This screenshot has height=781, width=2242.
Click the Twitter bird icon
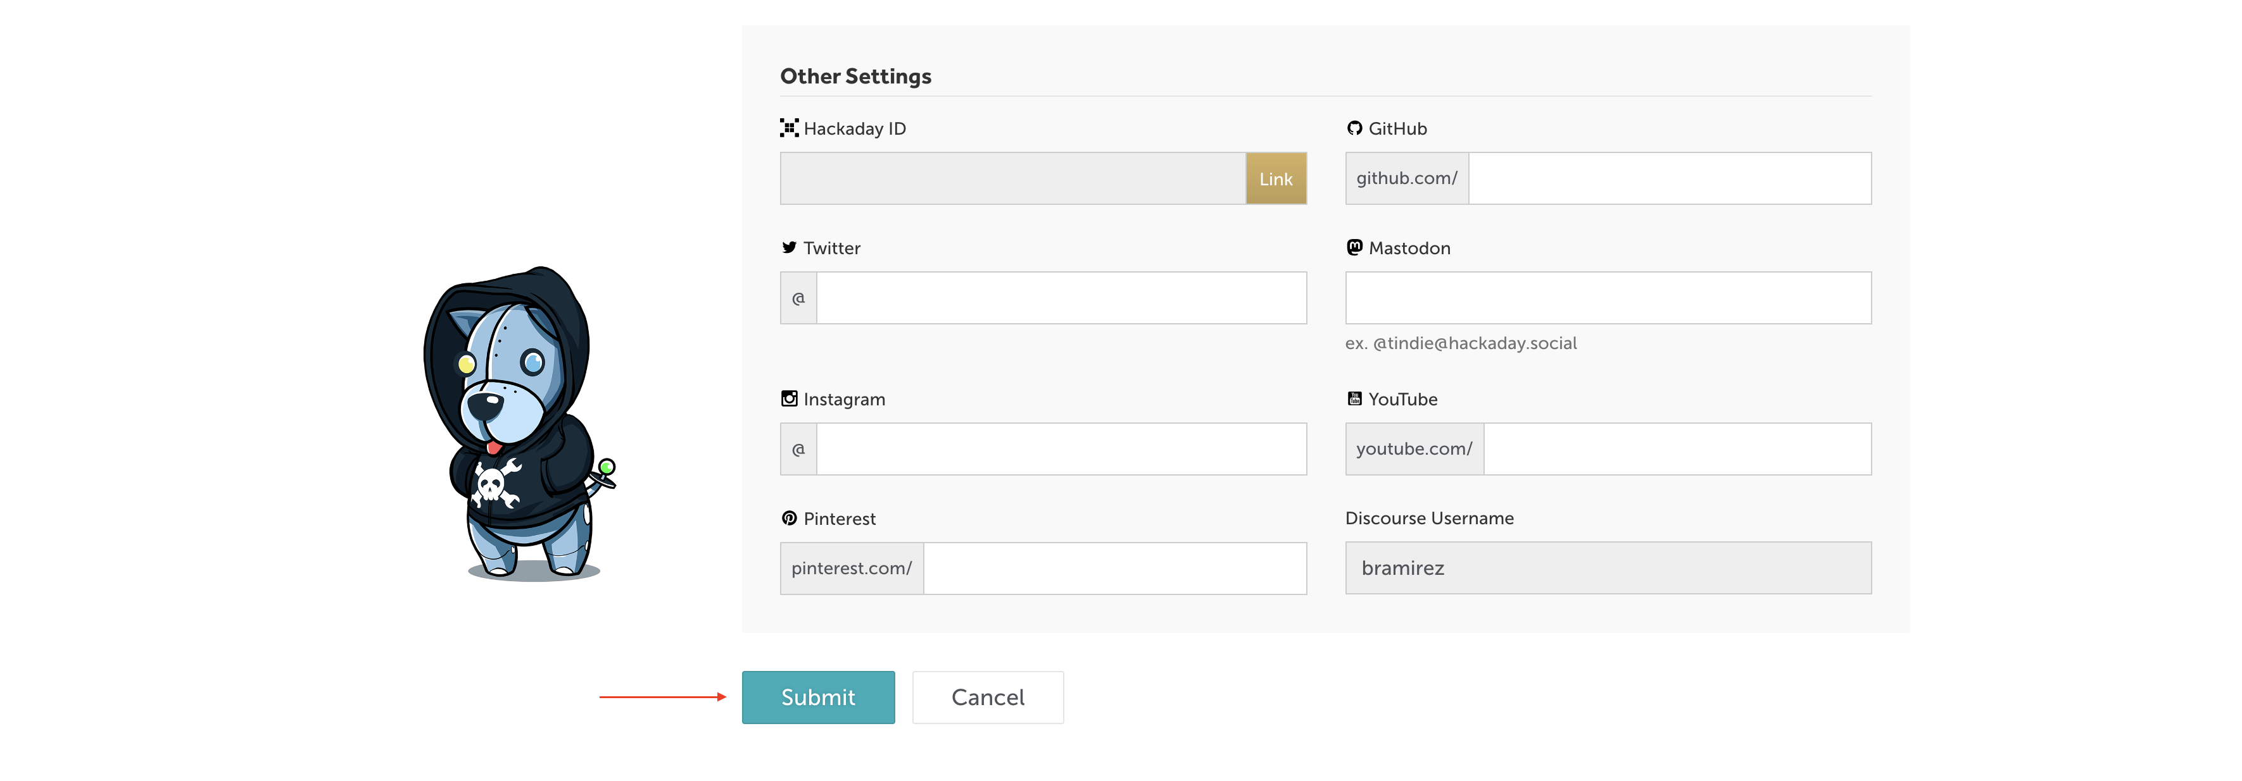click(x=788, y=248)
